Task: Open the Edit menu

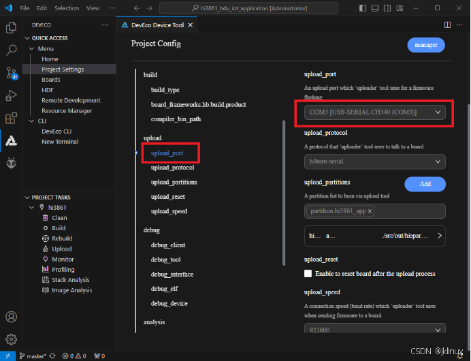Action: [42, 8]
